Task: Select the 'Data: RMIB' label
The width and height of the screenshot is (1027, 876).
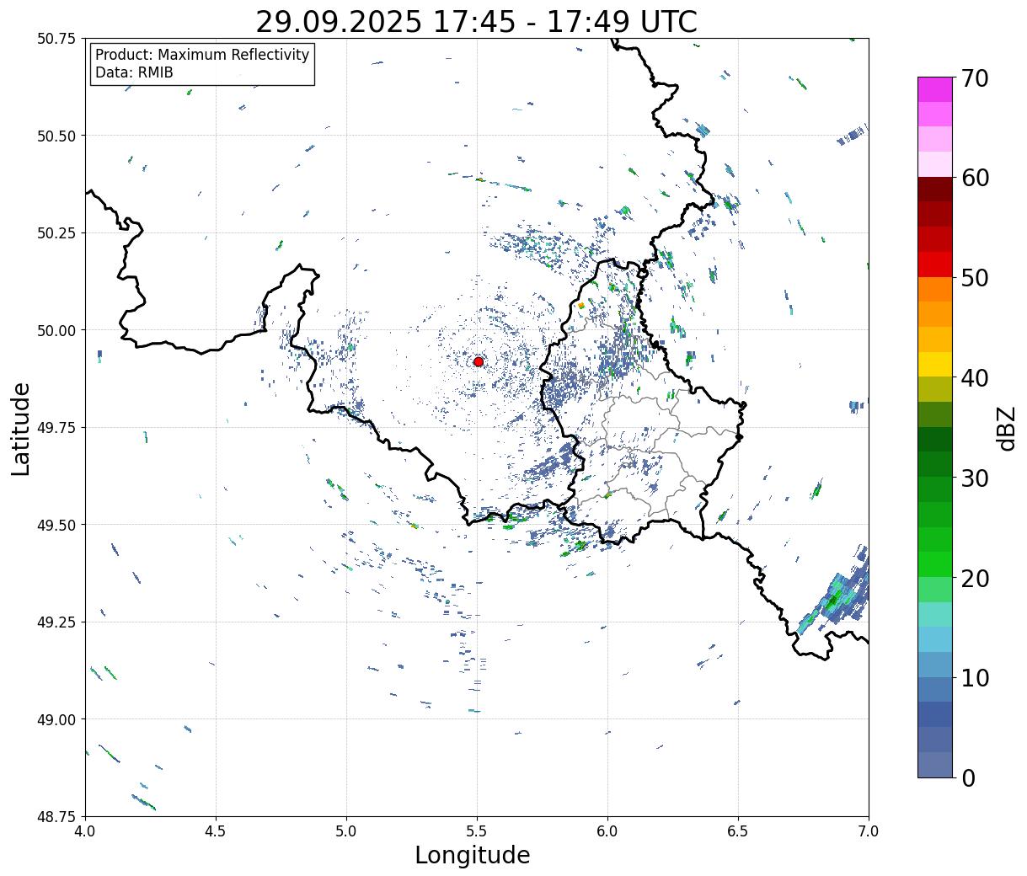Action: pos(134,72)
